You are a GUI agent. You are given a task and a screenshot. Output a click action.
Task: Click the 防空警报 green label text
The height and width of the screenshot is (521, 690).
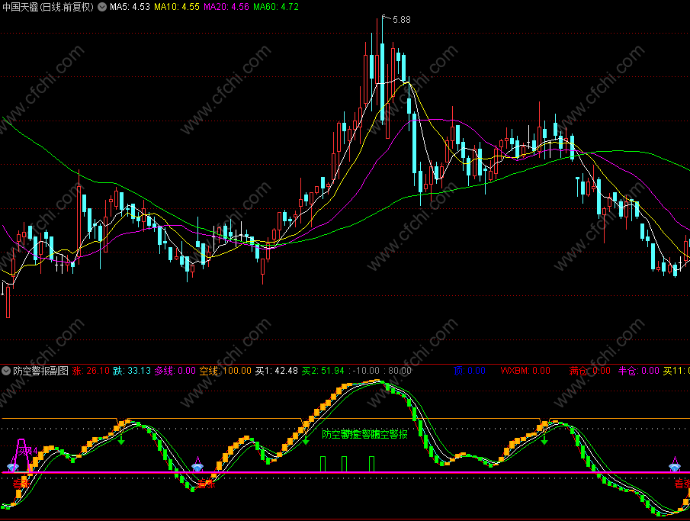pyautogui.click(x=364, y=434)
